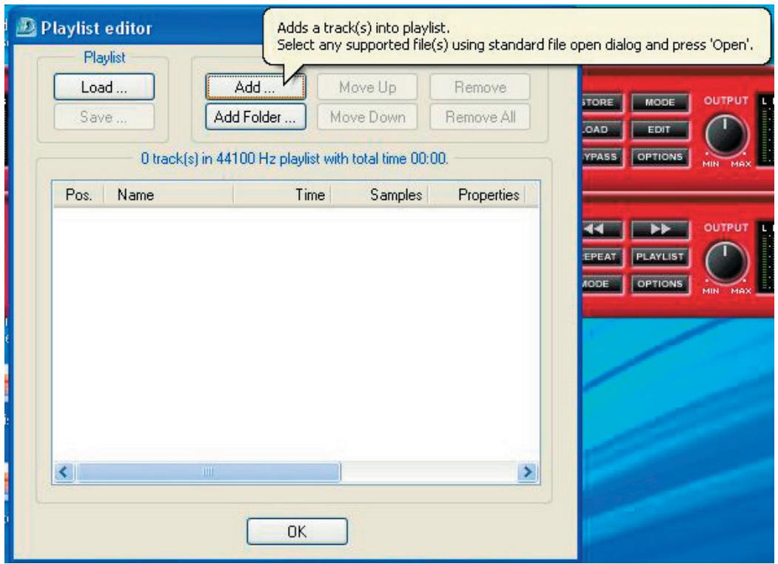Click LOAD button on red panel
The image size is (778, 564).
[601, 130]
